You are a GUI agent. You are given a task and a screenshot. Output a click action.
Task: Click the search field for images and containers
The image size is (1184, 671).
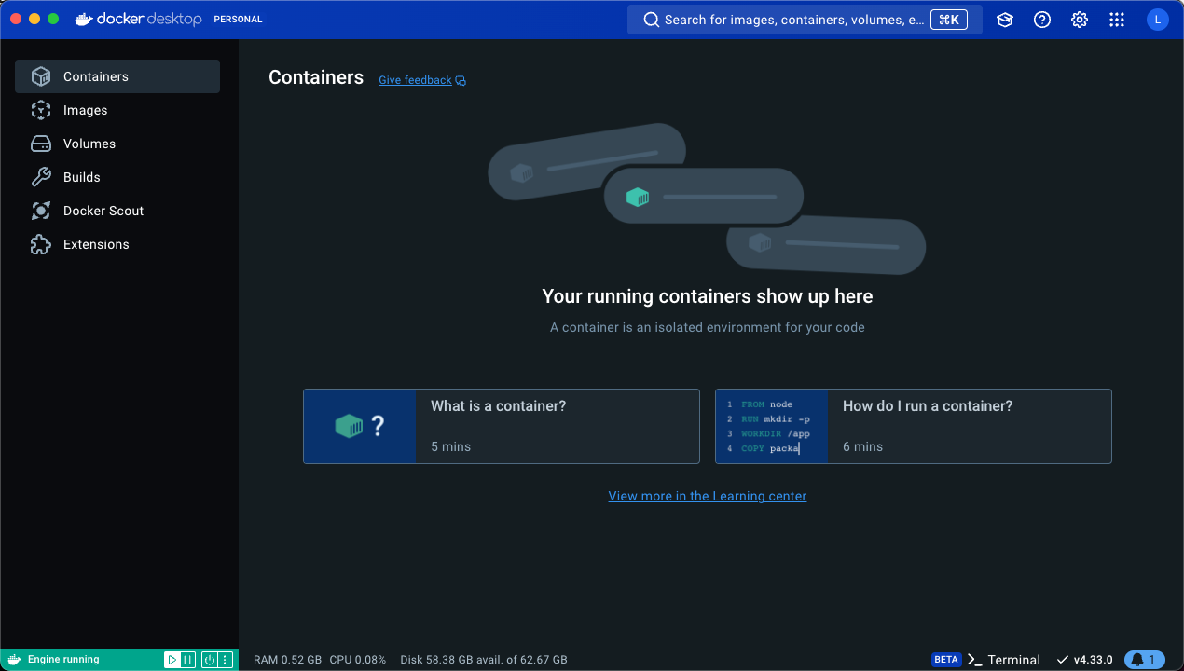click(805, 20)
